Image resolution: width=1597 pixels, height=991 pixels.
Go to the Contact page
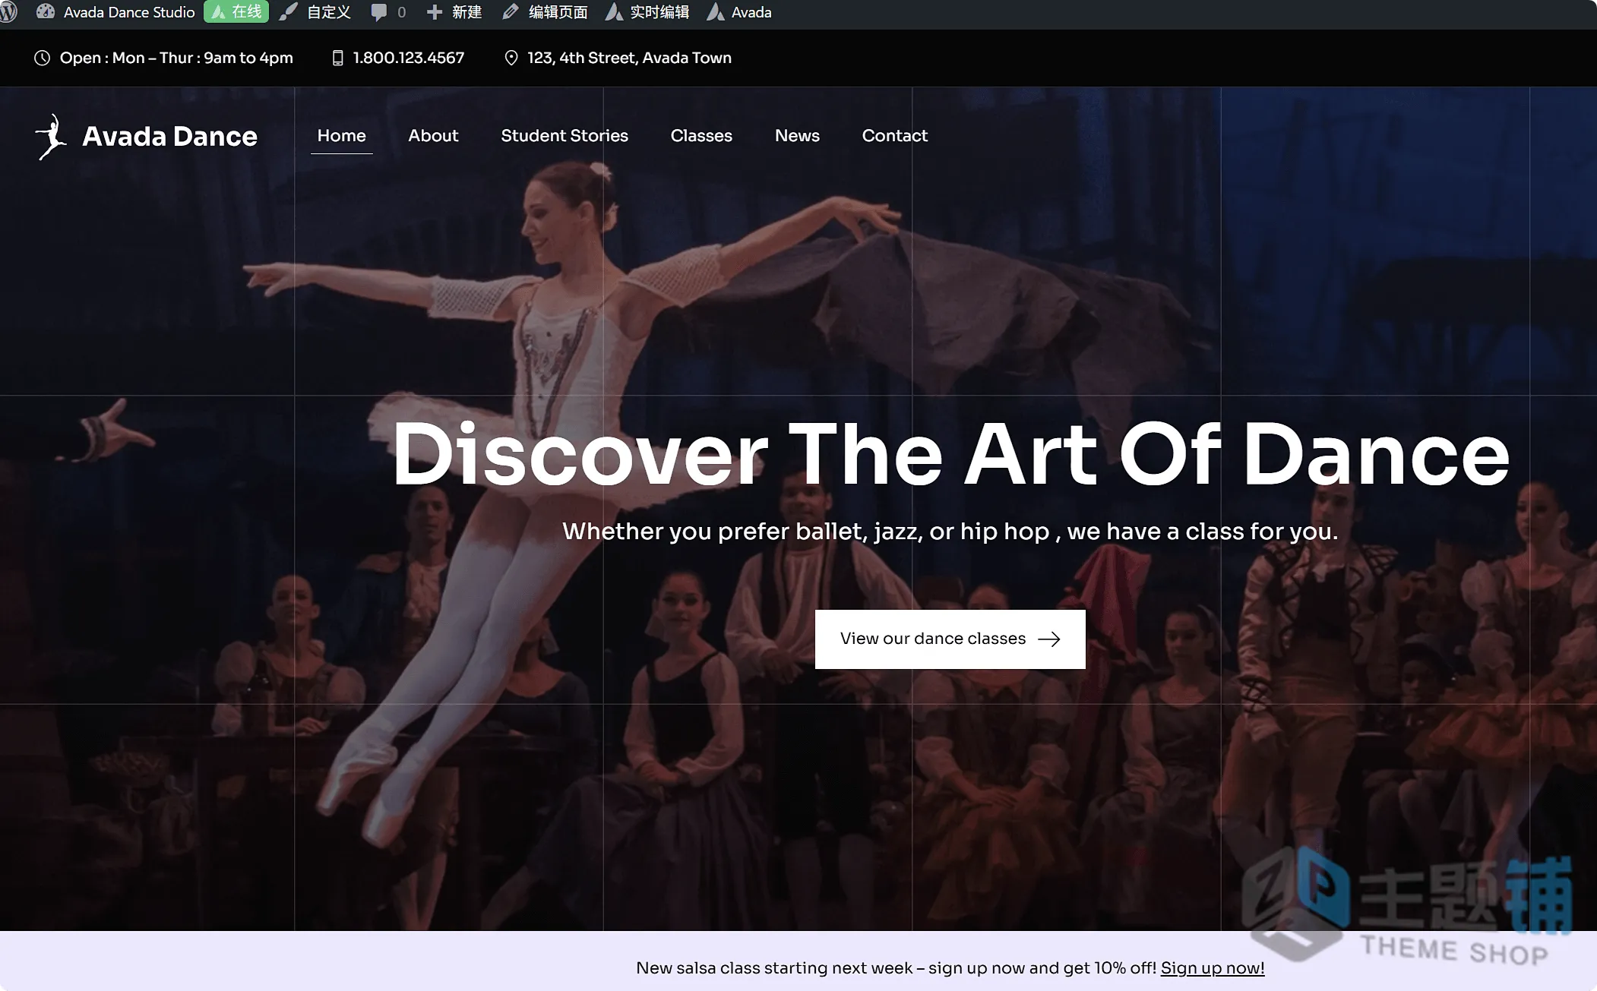(895, 135)
